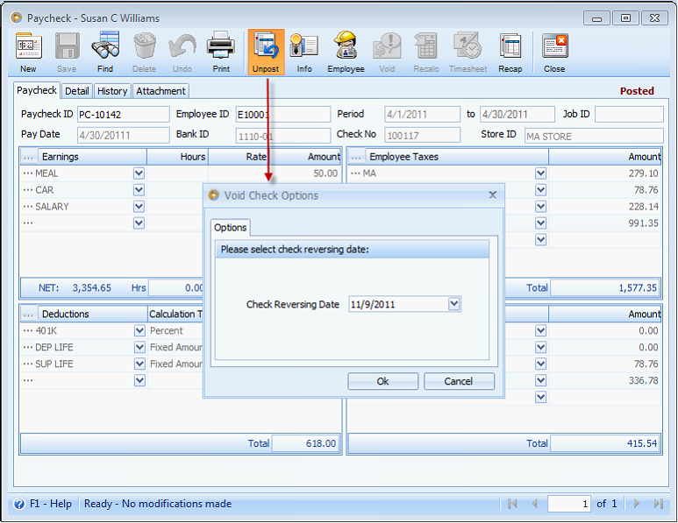The image size is (678, 523).
Task: Open the Timesheet toolbar icon
Action: (467, 53)
